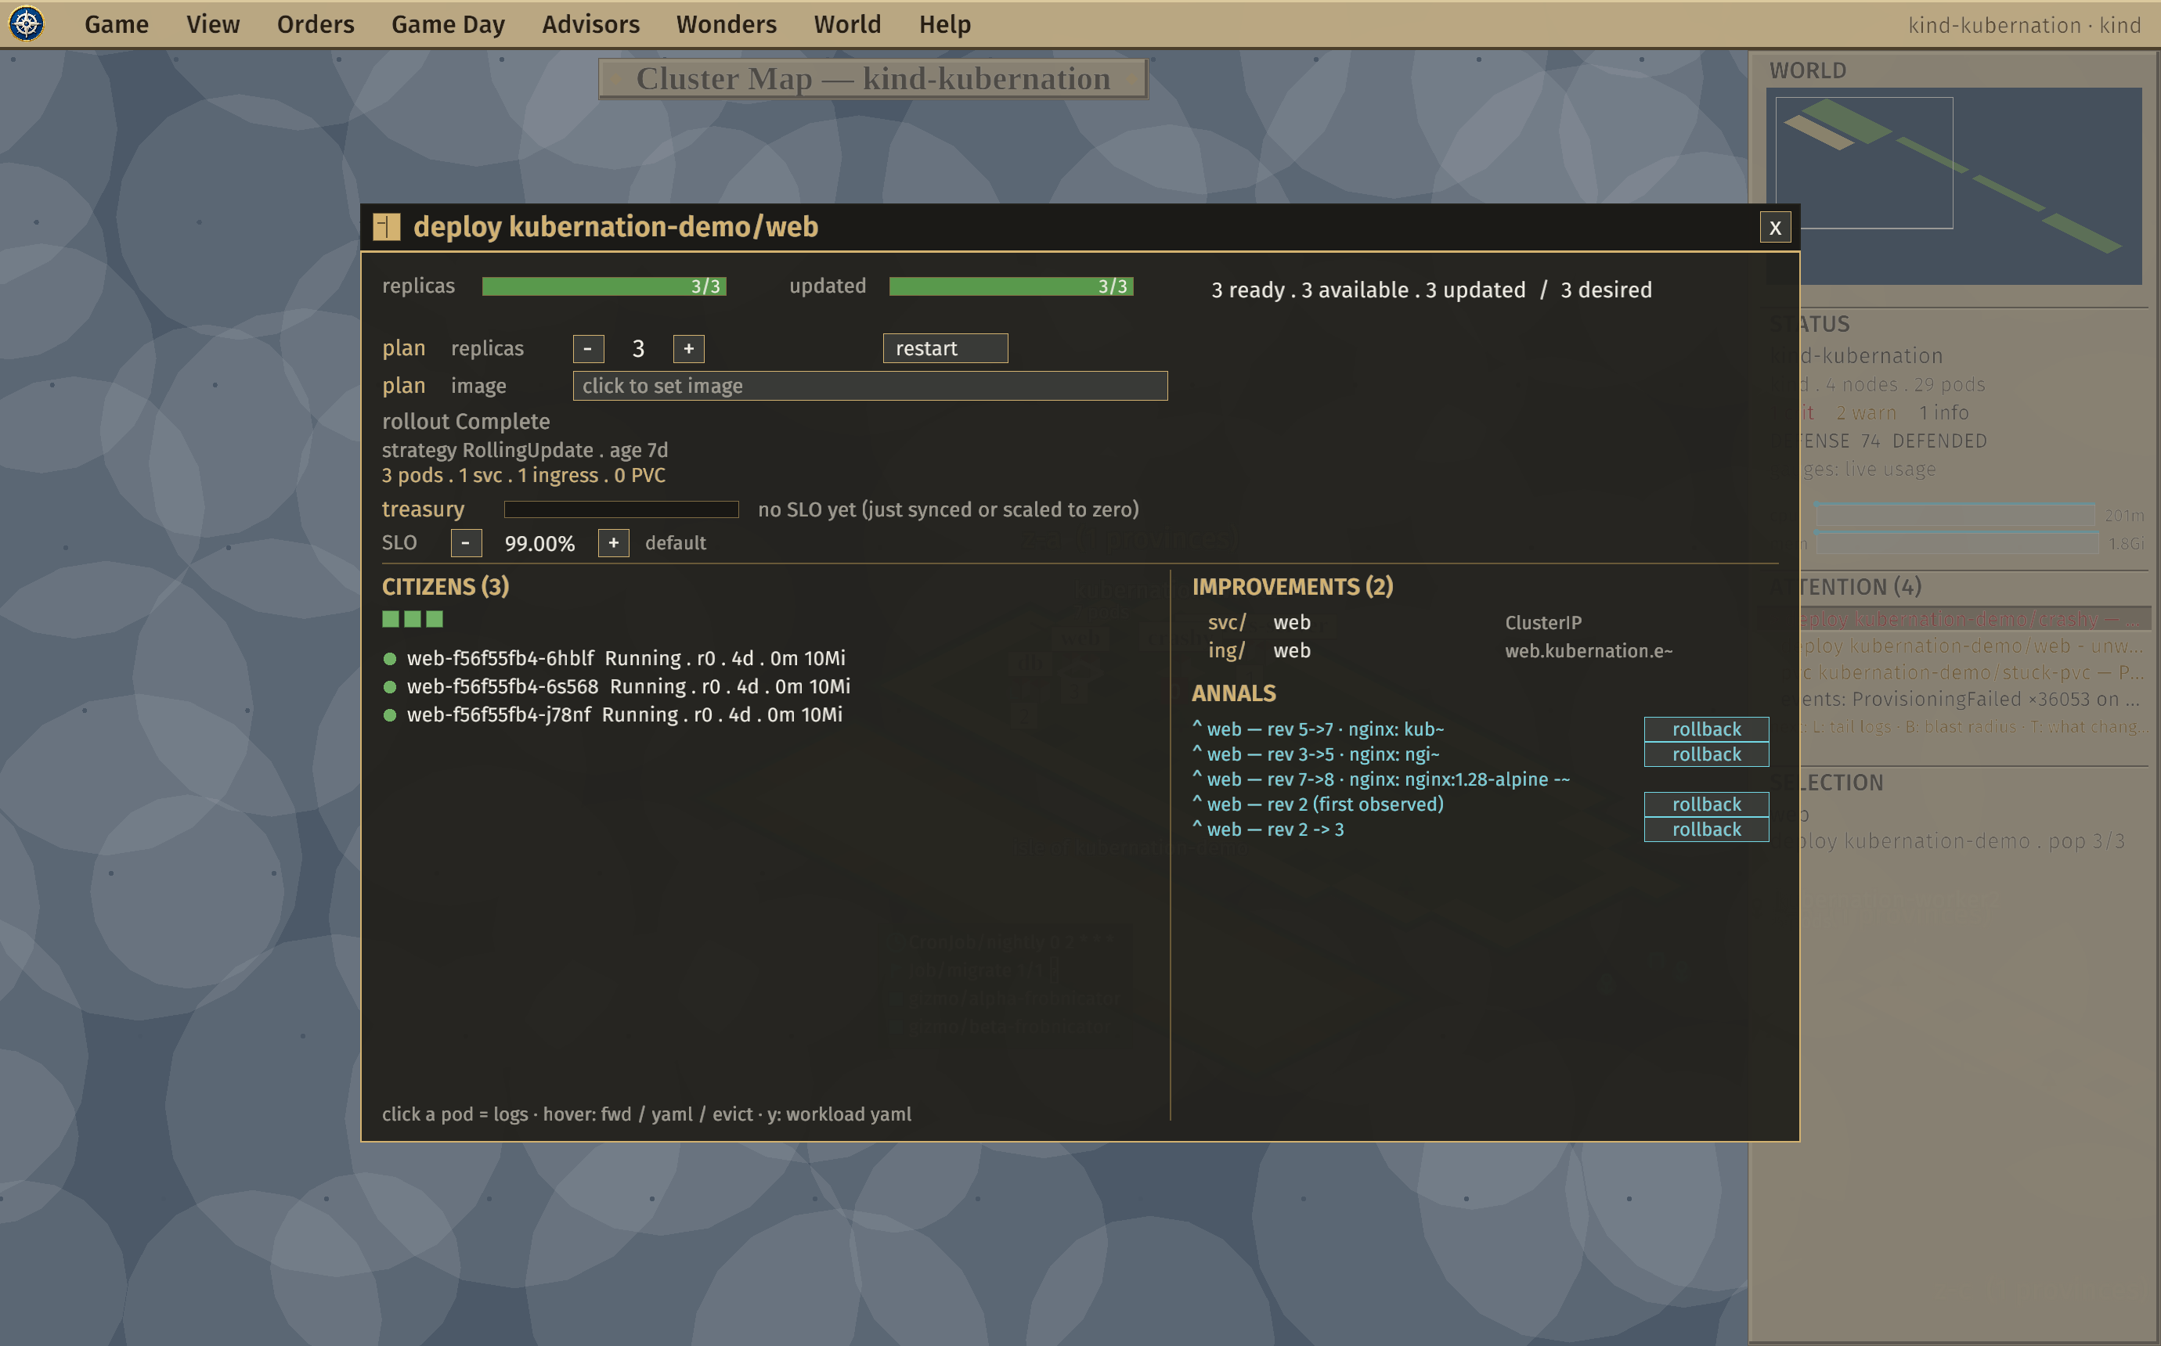This screenshot has height=1346, width=2161.
Task: Click the image field to set image
Action: pos(870,387)
